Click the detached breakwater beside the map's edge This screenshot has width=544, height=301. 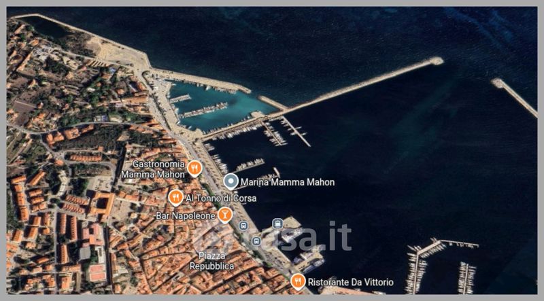514,96
